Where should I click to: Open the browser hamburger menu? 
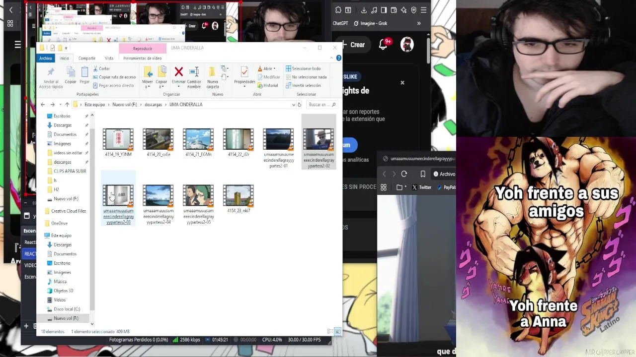click(423, 10)
